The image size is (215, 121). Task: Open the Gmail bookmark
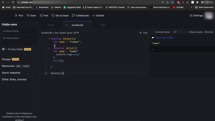tap(6, 7)
